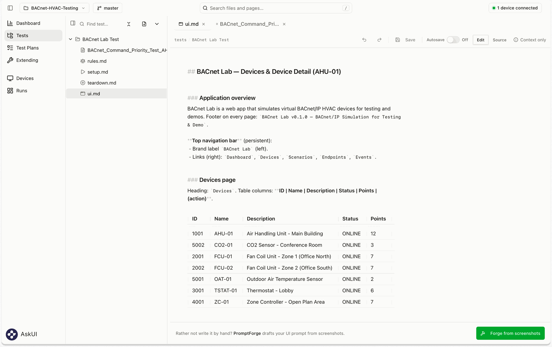Open the master branch selector

pos(108,8)
